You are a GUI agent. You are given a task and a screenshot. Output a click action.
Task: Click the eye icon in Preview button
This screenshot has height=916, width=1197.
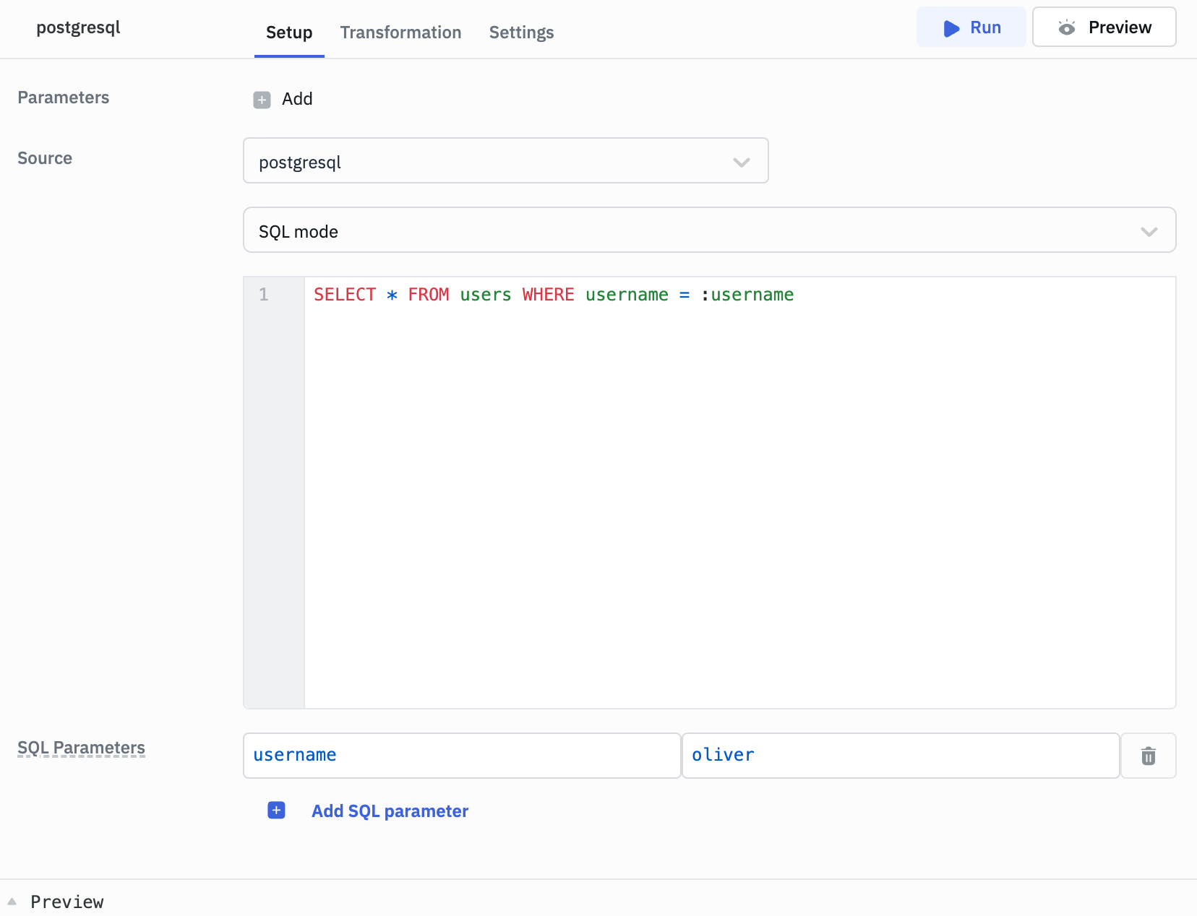[1066, 28]
